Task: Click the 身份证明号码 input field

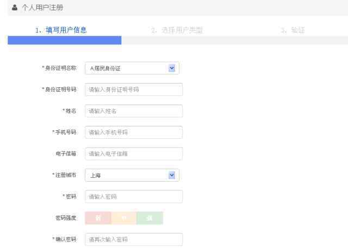Action: click(134, 89)
